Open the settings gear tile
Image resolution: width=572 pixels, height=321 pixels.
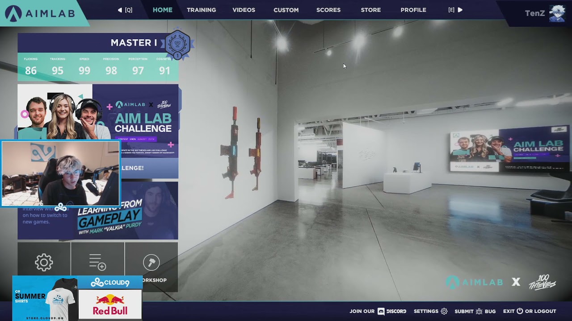click(x=44, y=262)
